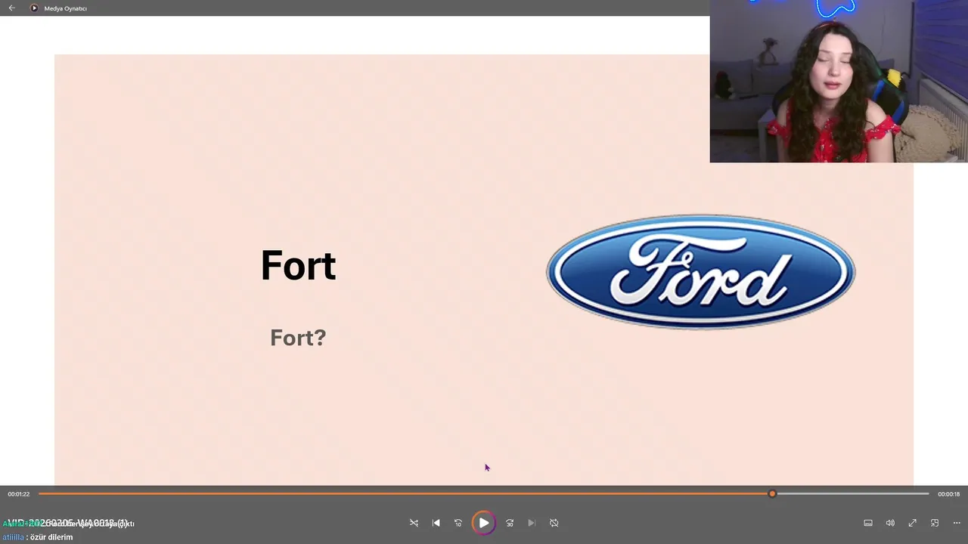Viewport: 968px width, 544px height.
Task: Go to previous track
Action: point(436,523)
